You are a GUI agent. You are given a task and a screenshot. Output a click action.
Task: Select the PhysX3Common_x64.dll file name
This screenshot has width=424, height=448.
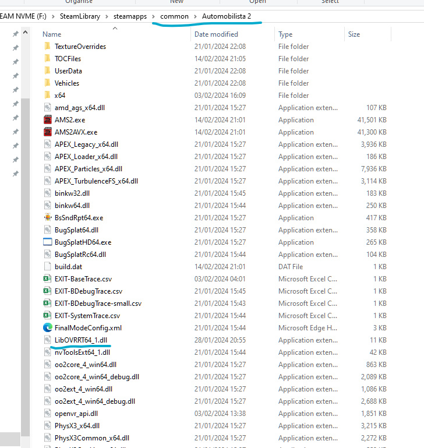coord(92,438)
